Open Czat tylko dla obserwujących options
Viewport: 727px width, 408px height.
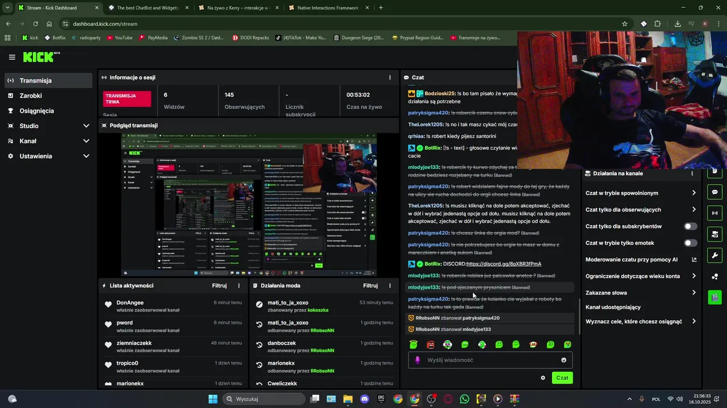coord(641,210)
